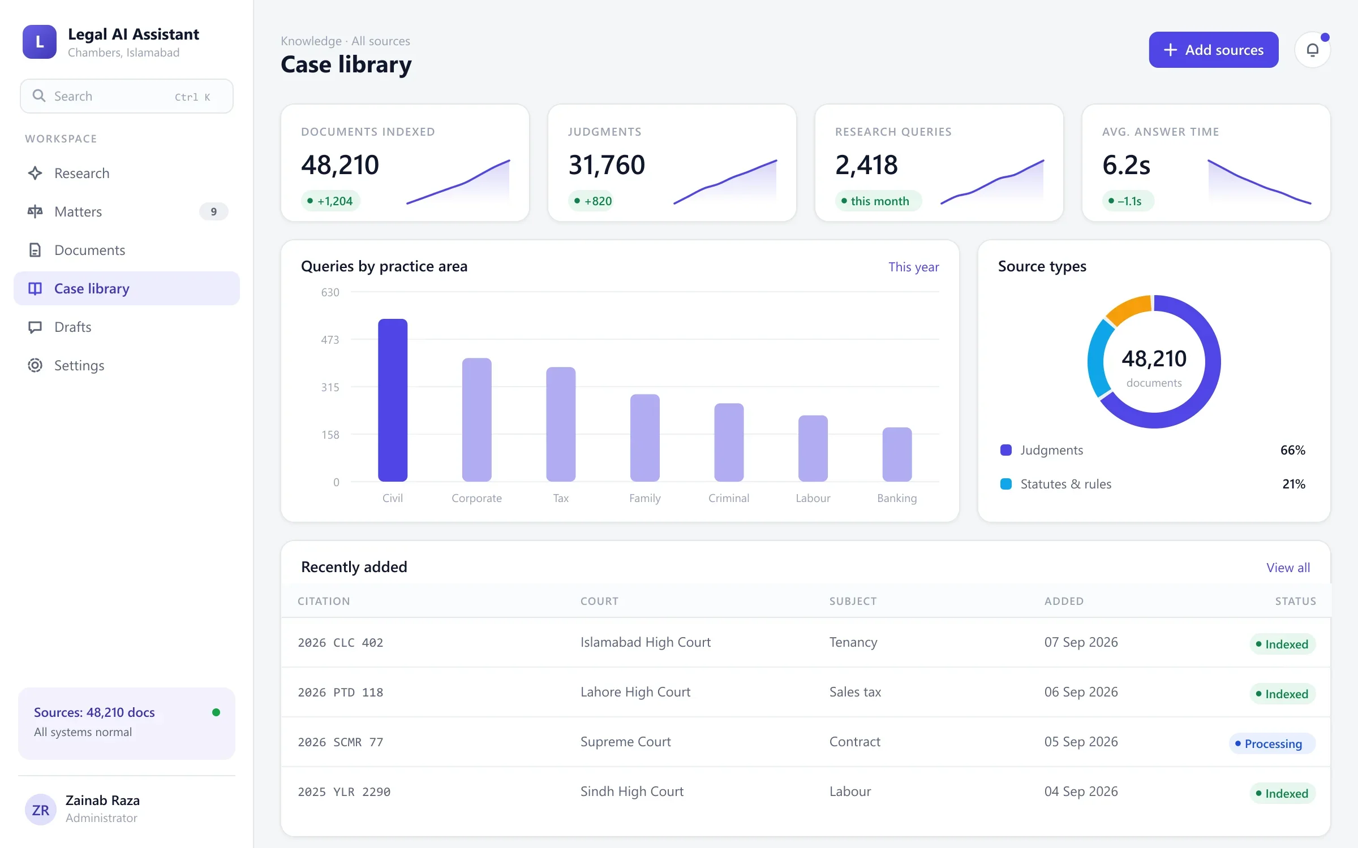The image size is (1358, 848).
Task: Click the Family bar in the chart
Action: [x=645, y=438]
